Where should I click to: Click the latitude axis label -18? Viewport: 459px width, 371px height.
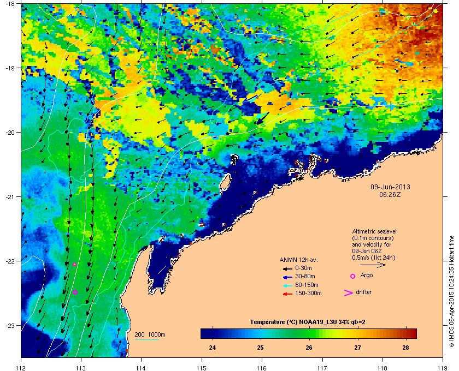pyautogui.click(x=10, y=3)
